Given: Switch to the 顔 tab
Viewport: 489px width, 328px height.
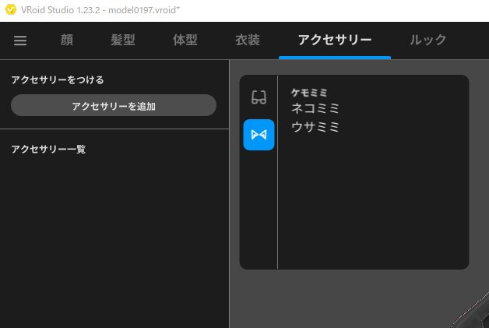Looking at the screenshot, I should coord(67,41).
